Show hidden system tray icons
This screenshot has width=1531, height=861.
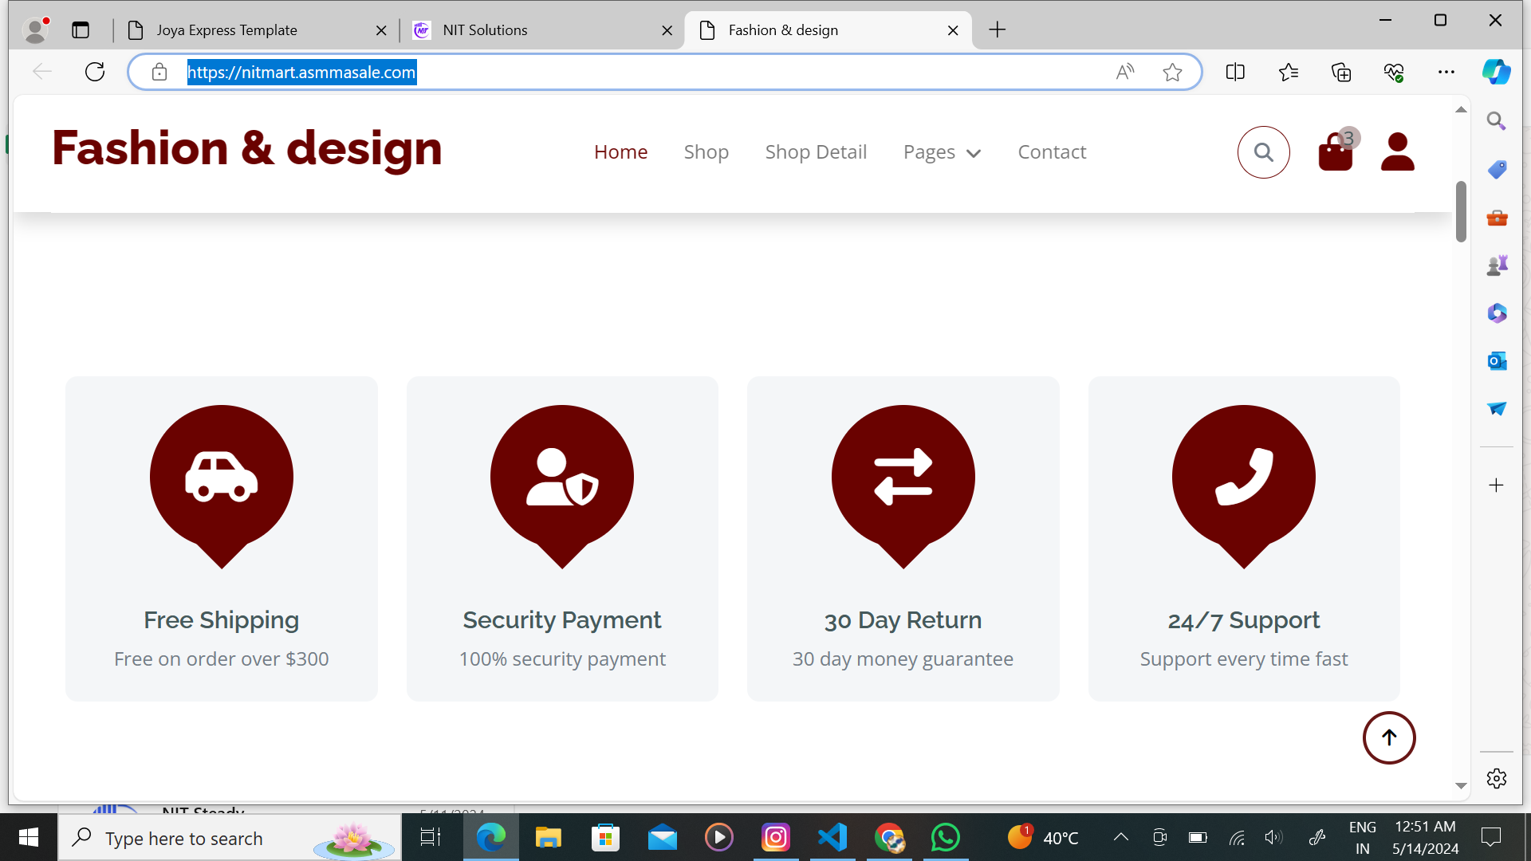pos(1120,837)
